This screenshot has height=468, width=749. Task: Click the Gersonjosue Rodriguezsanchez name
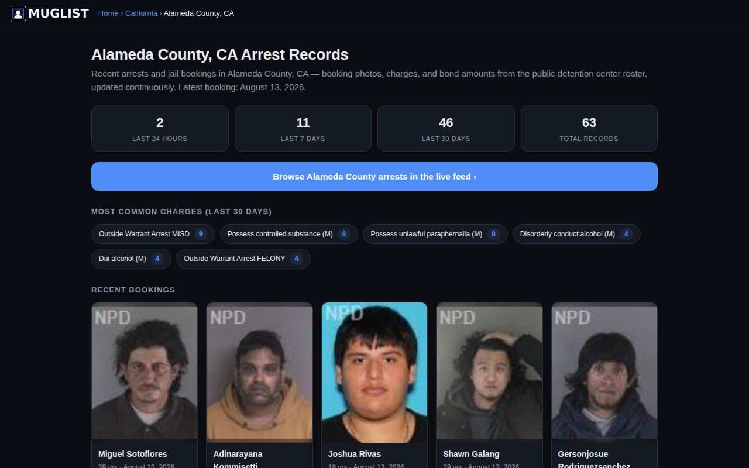(594, 460)
